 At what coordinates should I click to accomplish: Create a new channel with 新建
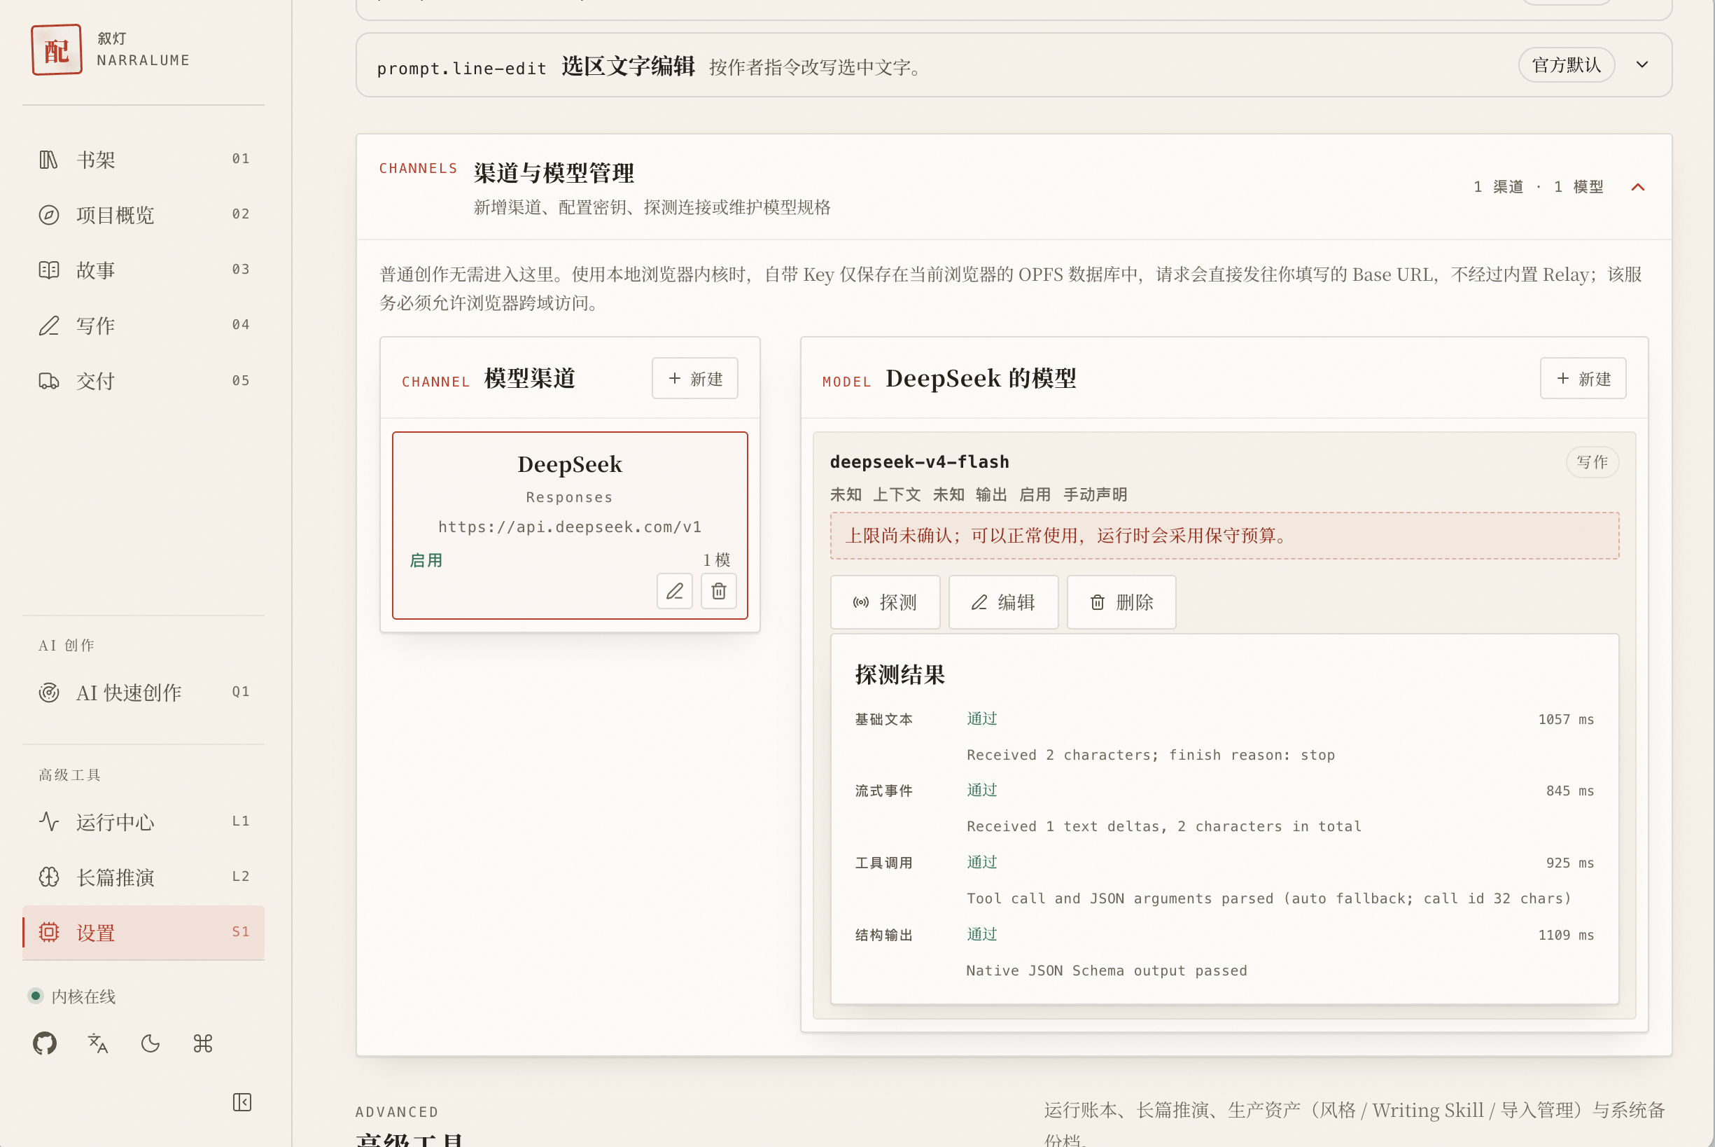point(694,378)
